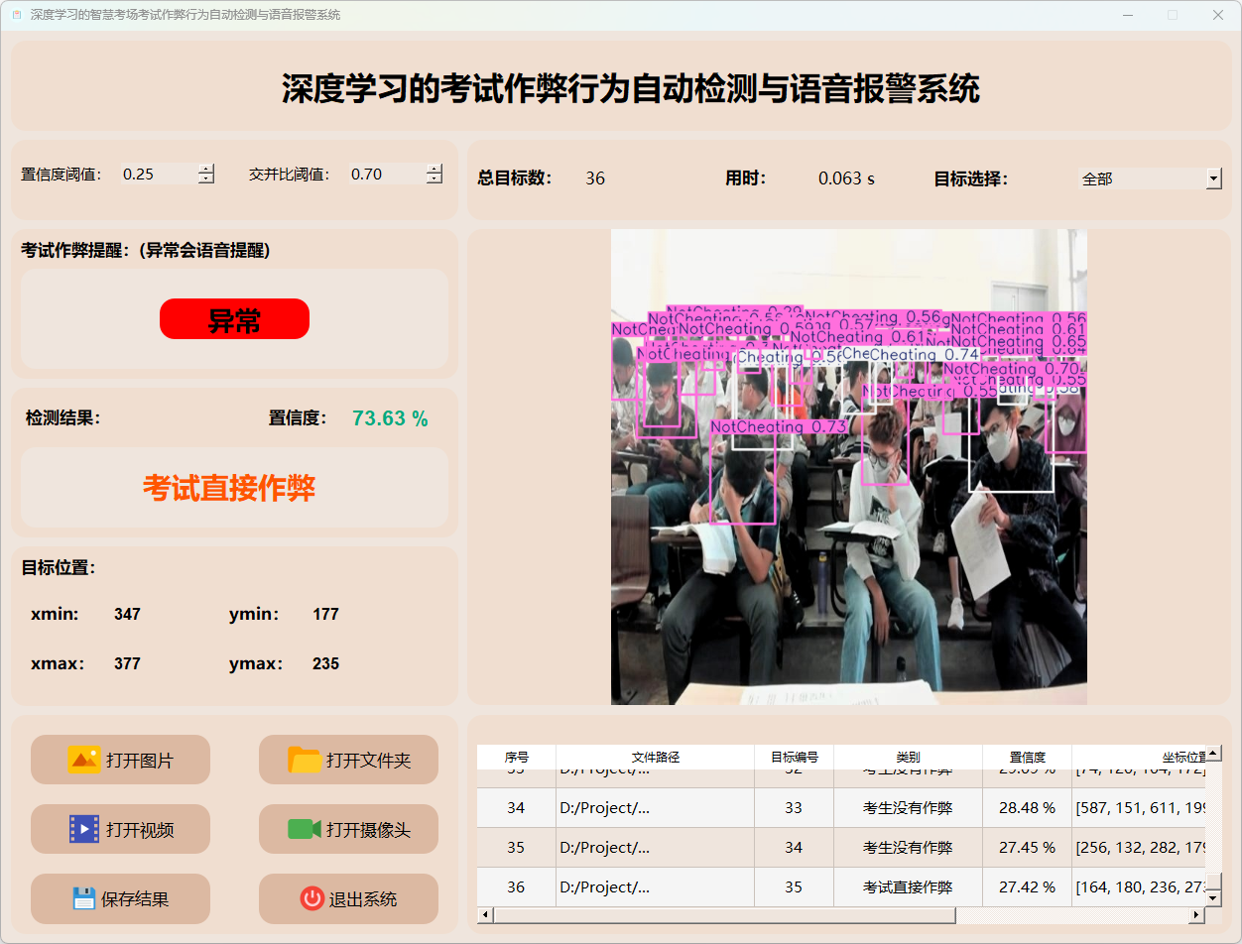Click the picture icon on 打开图片 button

tap(84, 760)
